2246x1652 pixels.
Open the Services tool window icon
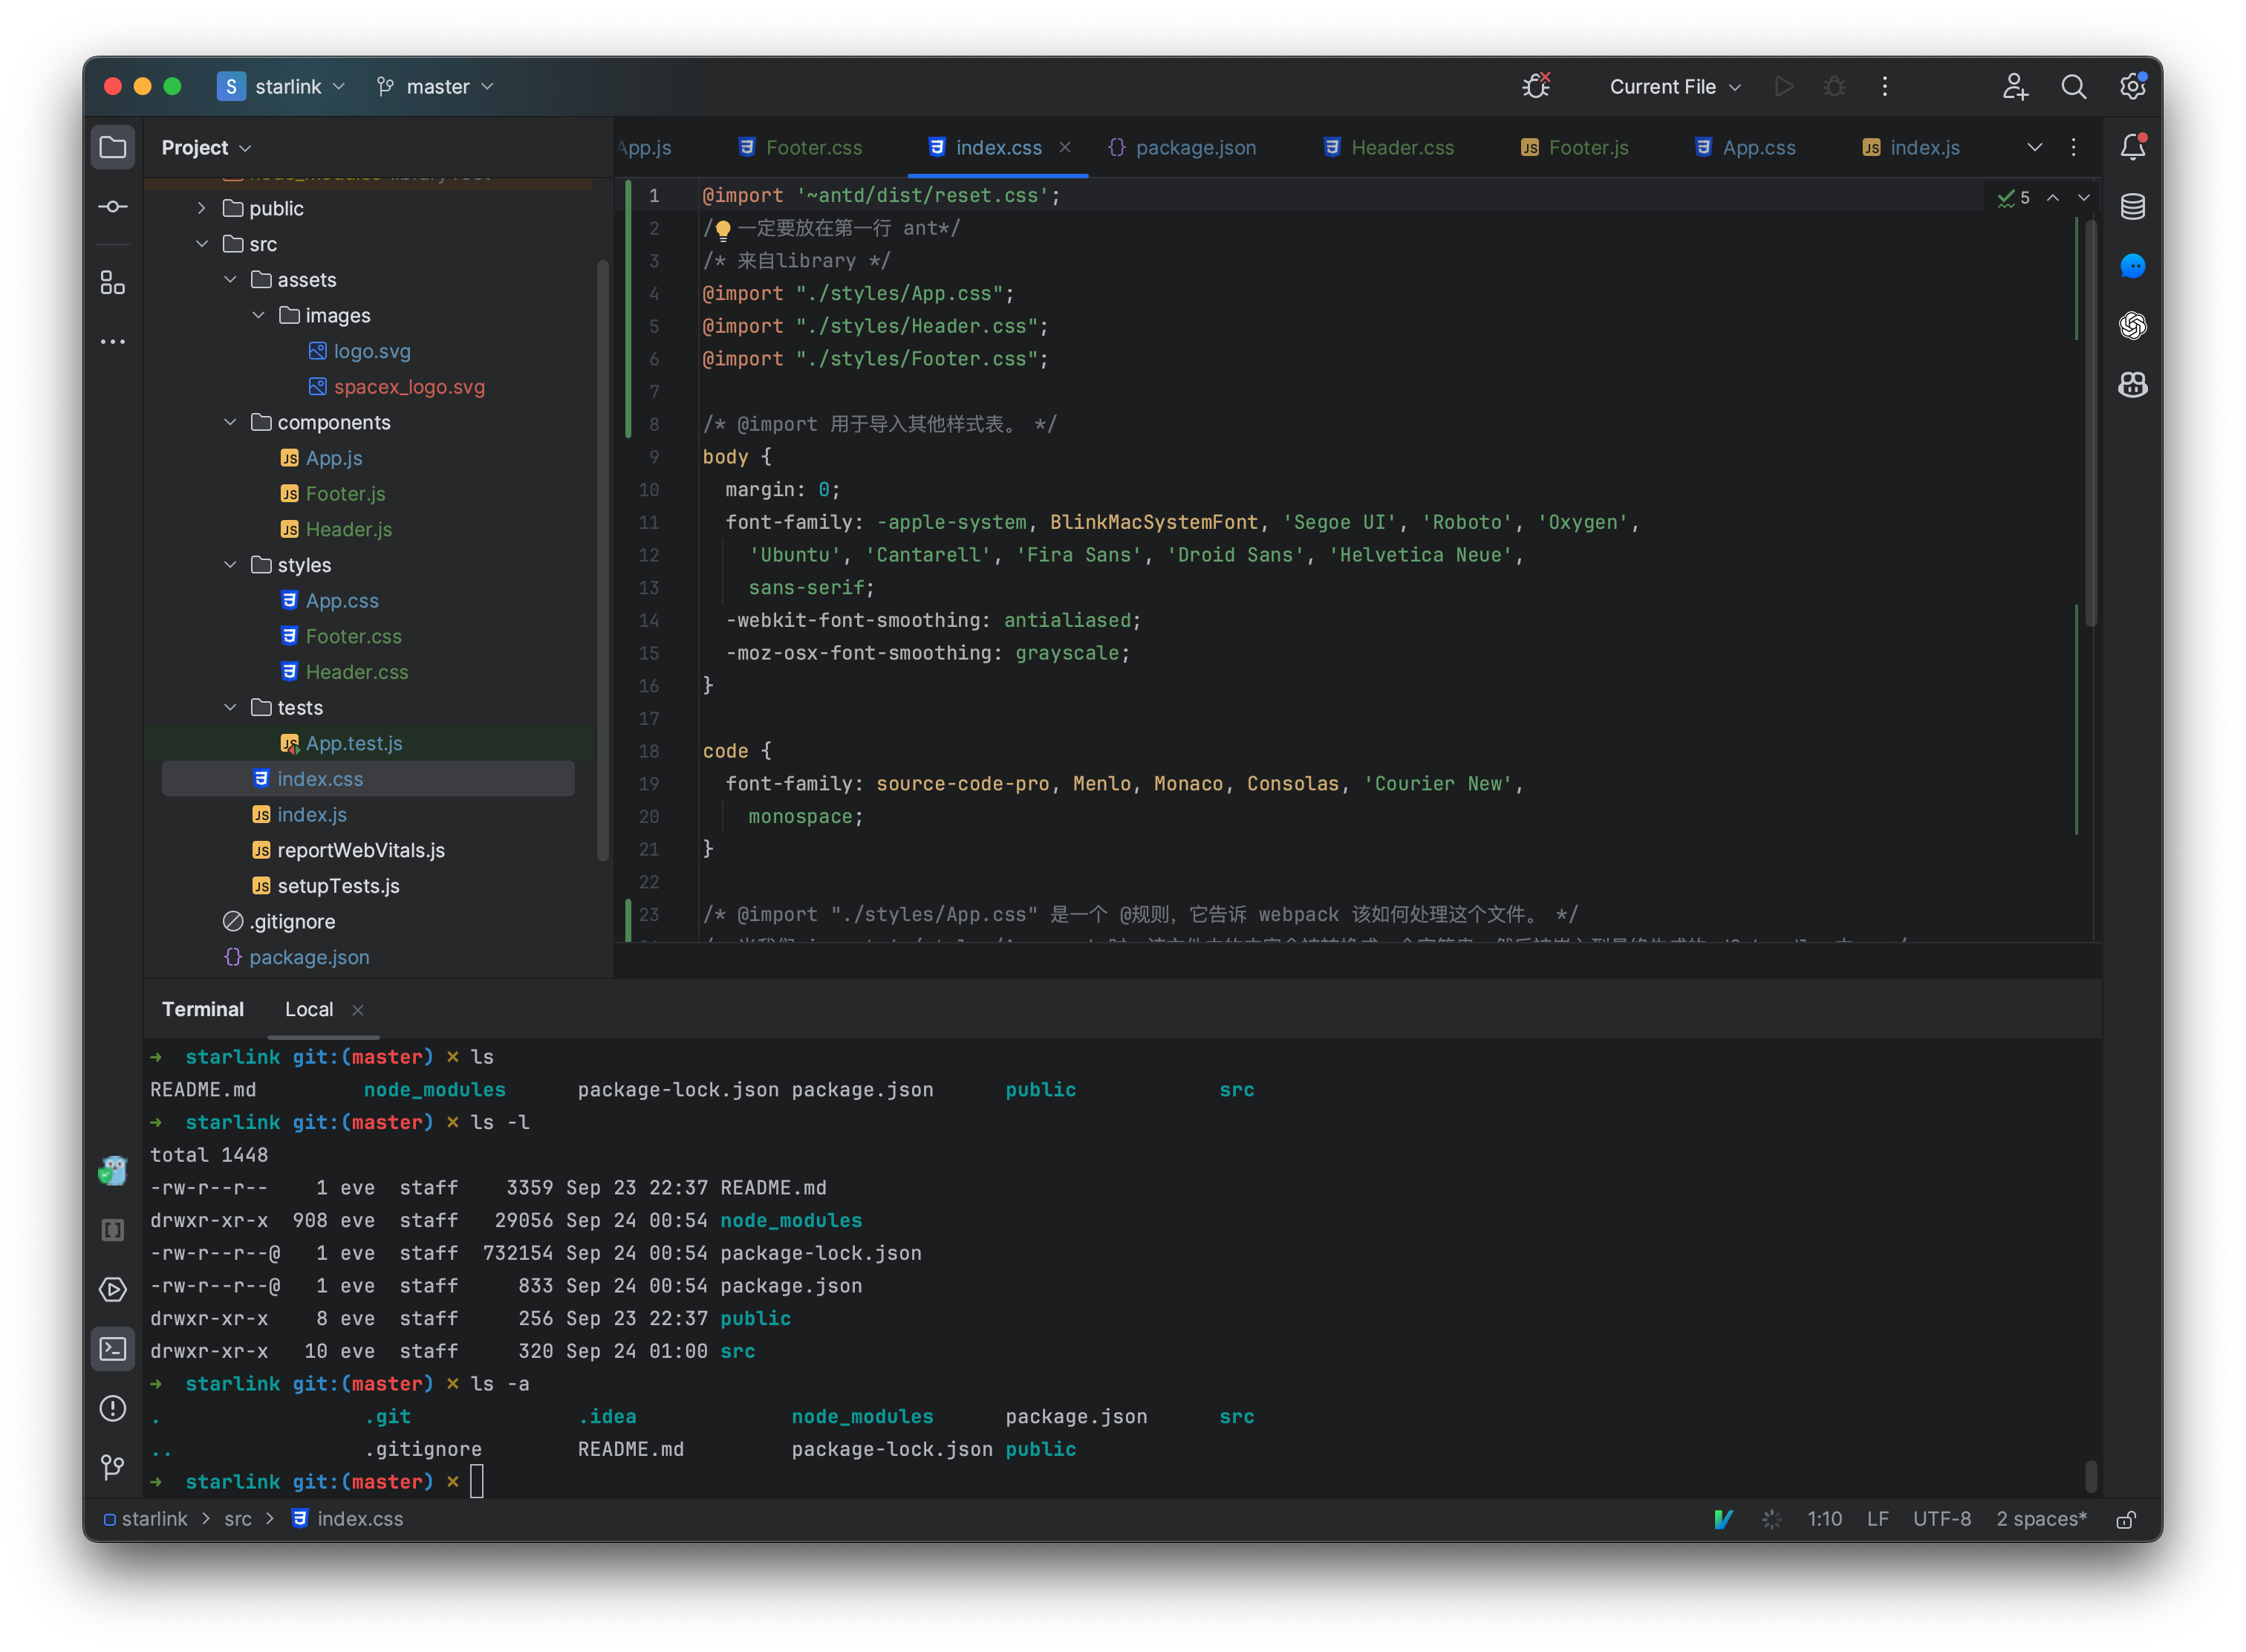click(x=112, y=1289)
